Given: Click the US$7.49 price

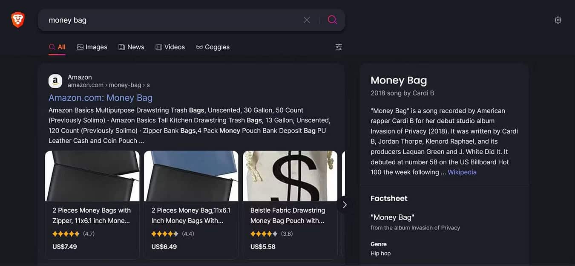Looking at the screenshot, I should point(65,246).
